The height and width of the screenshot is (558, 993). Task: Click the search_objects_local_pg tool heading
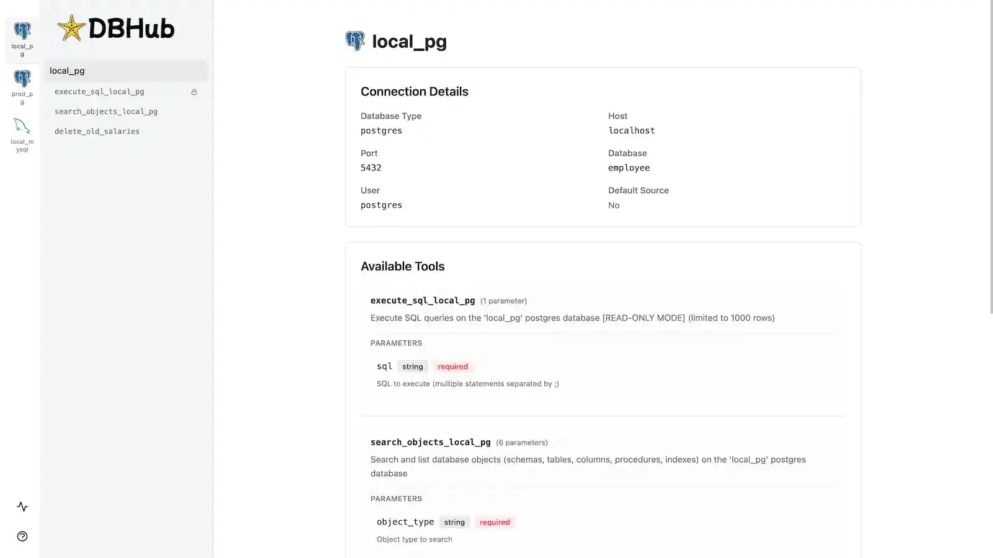(x=431, y=442)
